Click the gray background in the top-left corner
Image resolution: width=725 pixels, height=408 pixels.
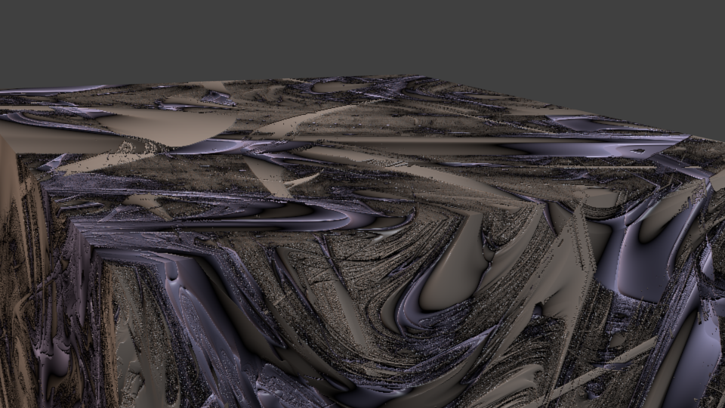[30, 23]
